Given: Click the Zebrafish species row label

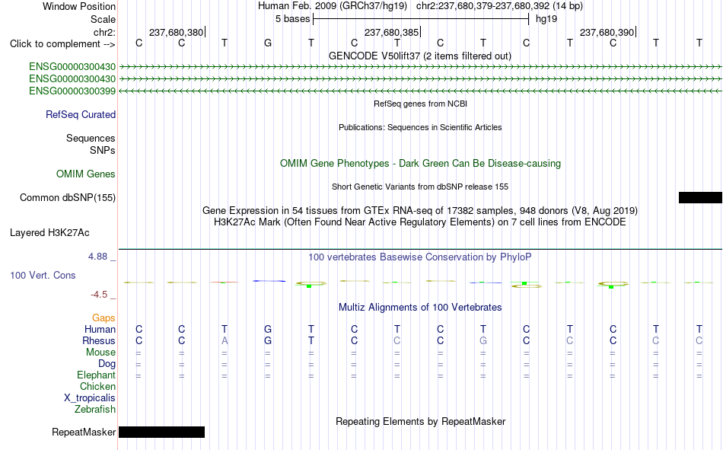Looking at the screenshot, I should pos(95,410).
